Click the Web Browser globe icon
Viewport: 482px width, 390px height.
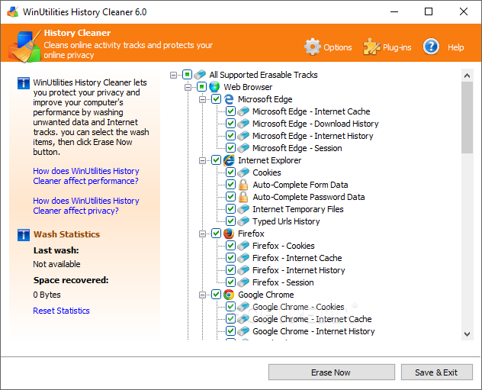(x=214, y=87)
